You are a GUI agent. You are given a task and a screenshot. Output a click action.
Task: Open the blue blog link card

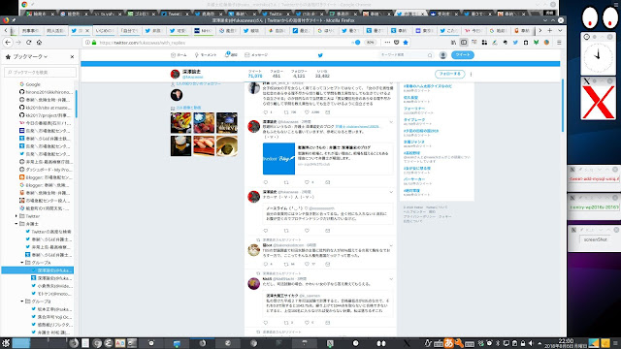[x=328, y=159]
